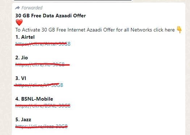Image resolution: width=190 pixels, height=135 pixels.
Task: Open the VI-30GB link
Action: coord(39,85)
